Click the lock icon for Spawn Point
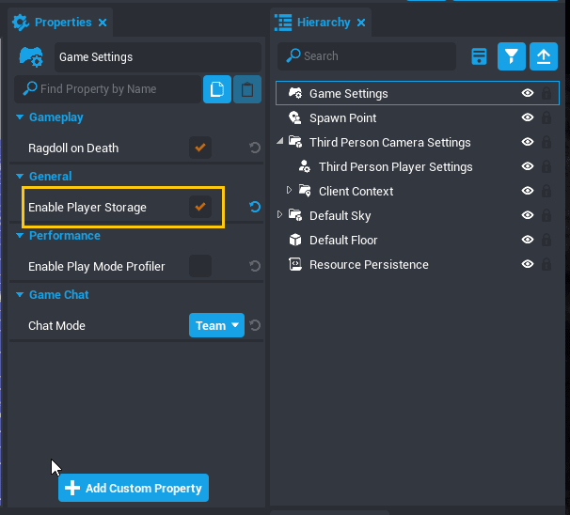The height and width of the screenshot is (515, 570). tap(546, 118)
